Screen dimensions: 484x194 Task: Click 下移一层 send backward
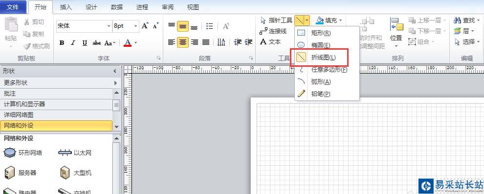[x=427, y=31]
